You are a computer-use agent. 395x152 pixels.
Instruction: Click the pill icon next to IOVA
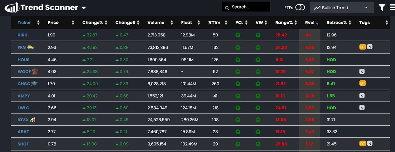32,120
